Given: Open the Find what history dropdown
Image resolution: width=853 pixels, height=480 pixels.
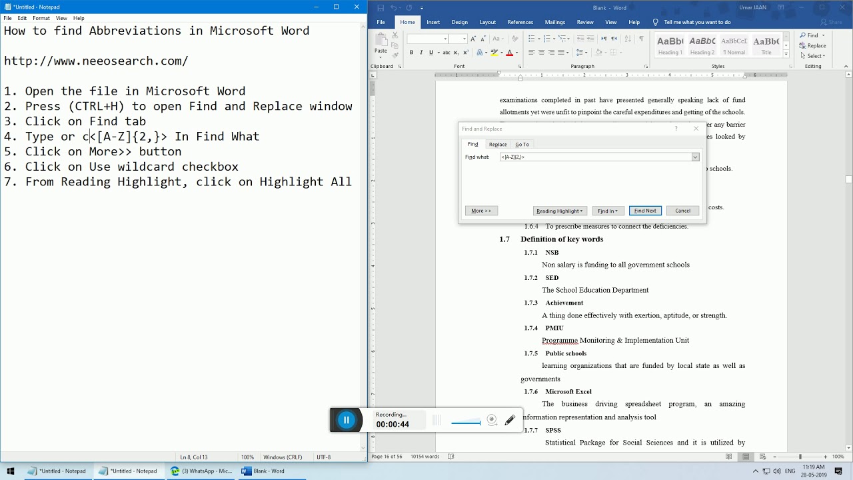Looking at the screenshot, I should [695, 157].
